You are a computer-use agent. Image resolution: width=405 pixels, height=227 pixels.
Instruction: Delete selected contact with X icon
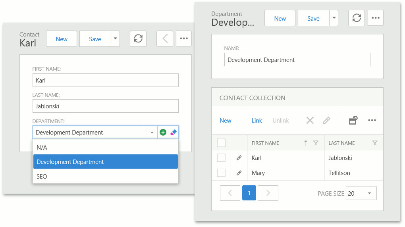(310, 120)
